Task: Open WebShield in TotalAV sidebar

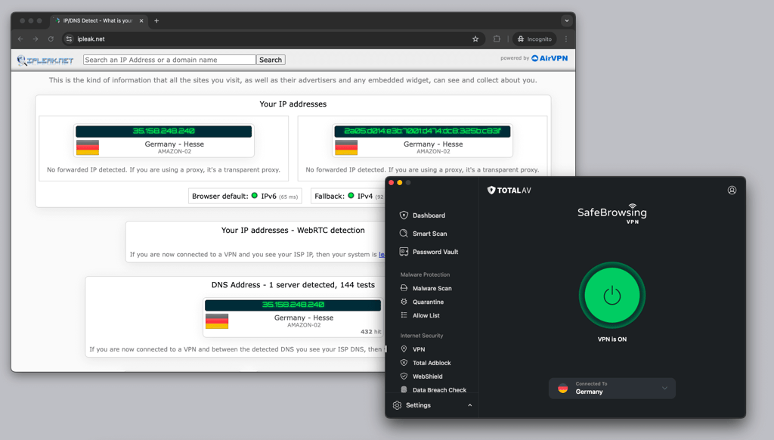Action: coord(428,376)
